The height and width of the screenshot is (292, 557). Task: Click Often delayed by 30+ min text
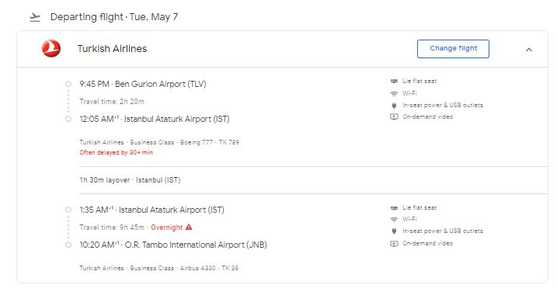tap(117, 152)
